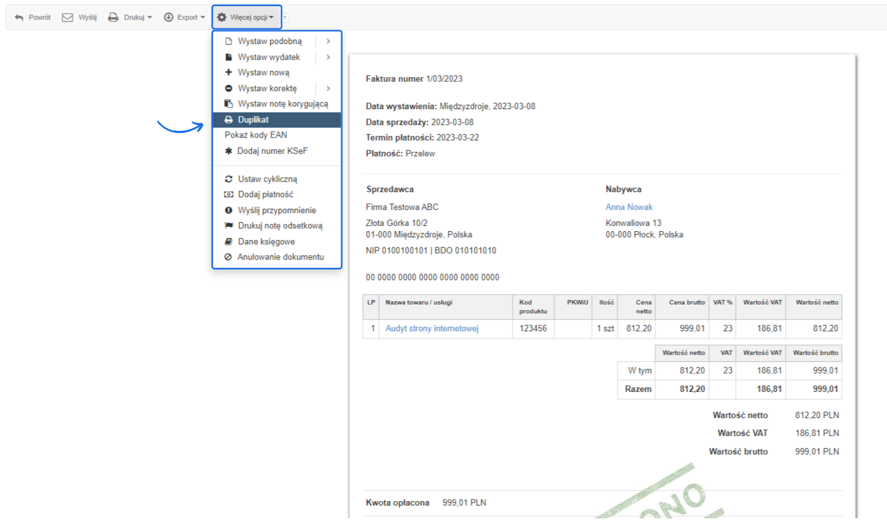The width and height of the screenshot is (887, 520).
Task: Expand the Wystaw wydatek submenu arrow
Action: tap(328, 57)
